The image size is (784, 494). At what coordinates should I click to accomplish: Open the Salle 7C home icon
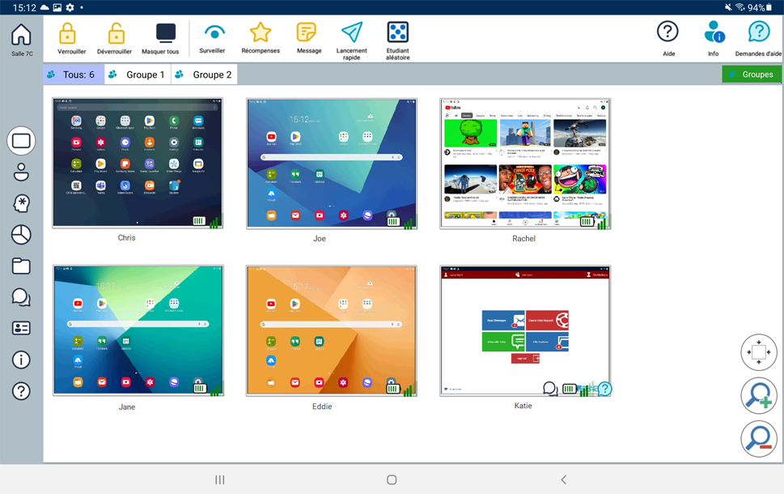pos(21,35)
